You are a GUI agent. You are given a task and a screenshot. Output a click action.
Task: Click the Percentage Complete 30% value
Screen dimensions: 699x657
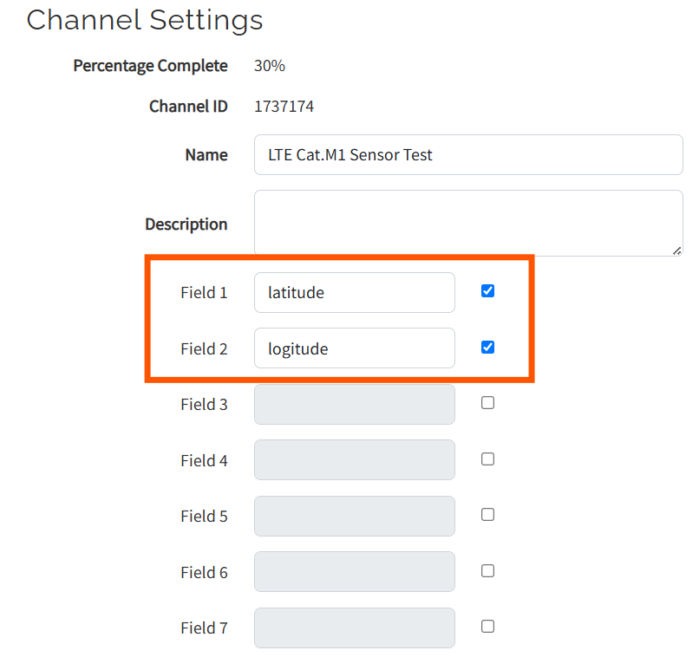point(269,66)
